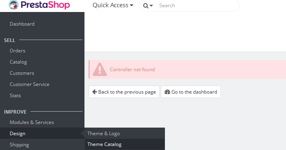This screenshot has height=150, width=286.
Task: Go to Catalog in sidebar
Action: point(18,62)
